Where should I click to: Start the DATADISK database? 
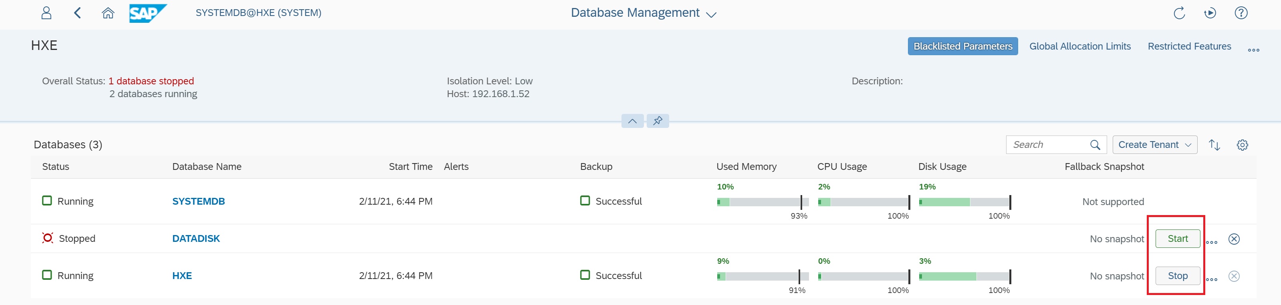pyautogui.click(x=1178, y=239)
